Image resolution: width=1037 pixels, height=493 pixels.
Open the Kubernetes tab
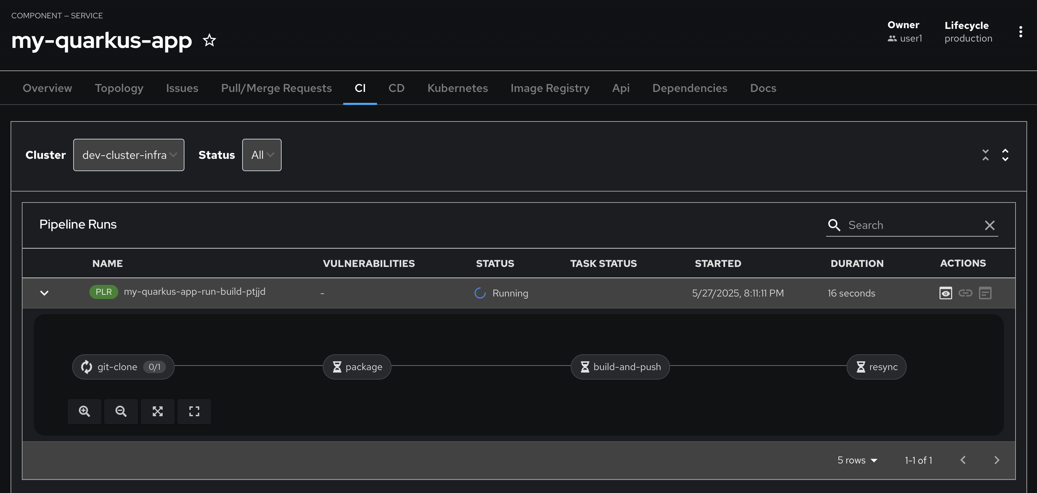click(457, 88)
